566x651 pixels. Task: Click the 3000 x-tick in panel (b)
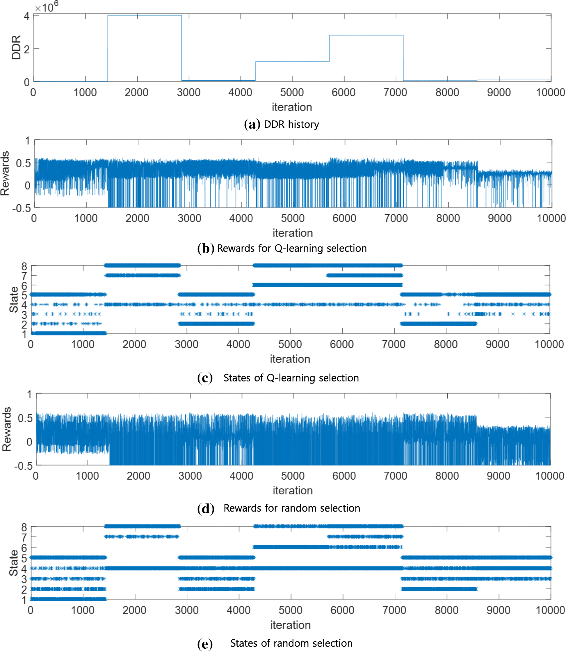[189, 218]
